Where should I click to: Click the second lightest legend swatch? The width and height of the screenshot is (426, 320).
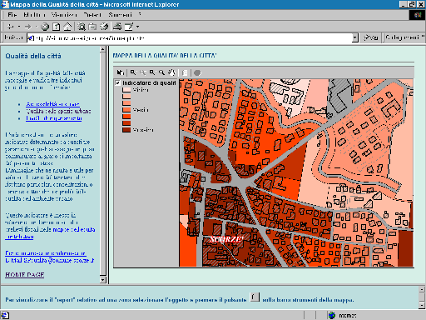pos(126,97)
